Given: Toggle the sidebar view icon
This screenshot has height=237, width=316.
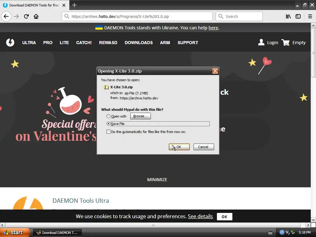Looking at the screenshot, I should (298, 16).
